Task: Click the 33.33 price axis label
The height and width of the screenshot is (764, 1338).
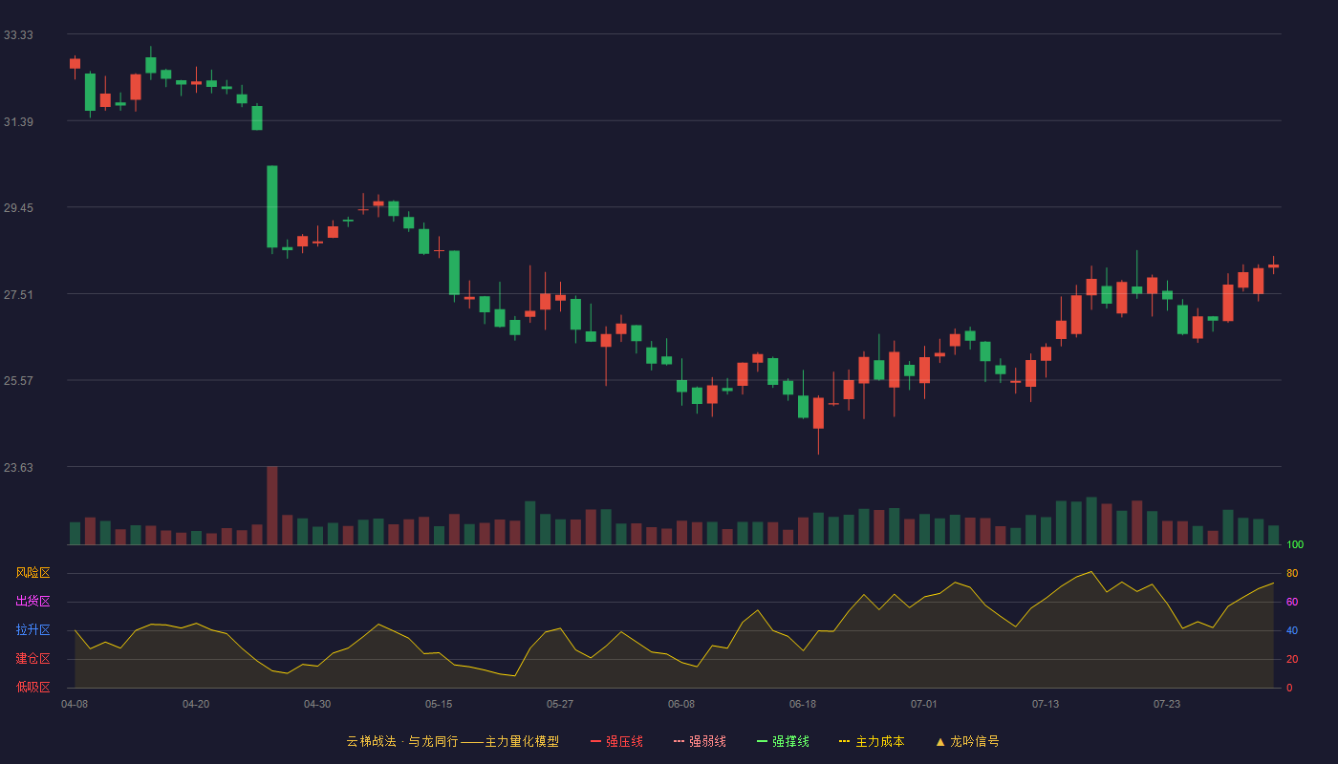Action: point(18,34)
